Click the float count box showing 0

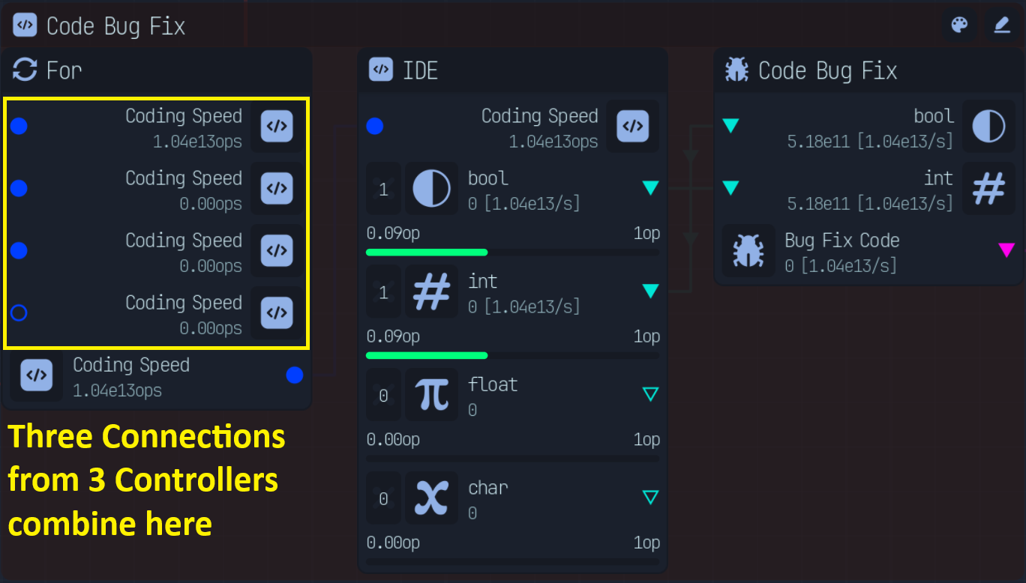point(383,396)
